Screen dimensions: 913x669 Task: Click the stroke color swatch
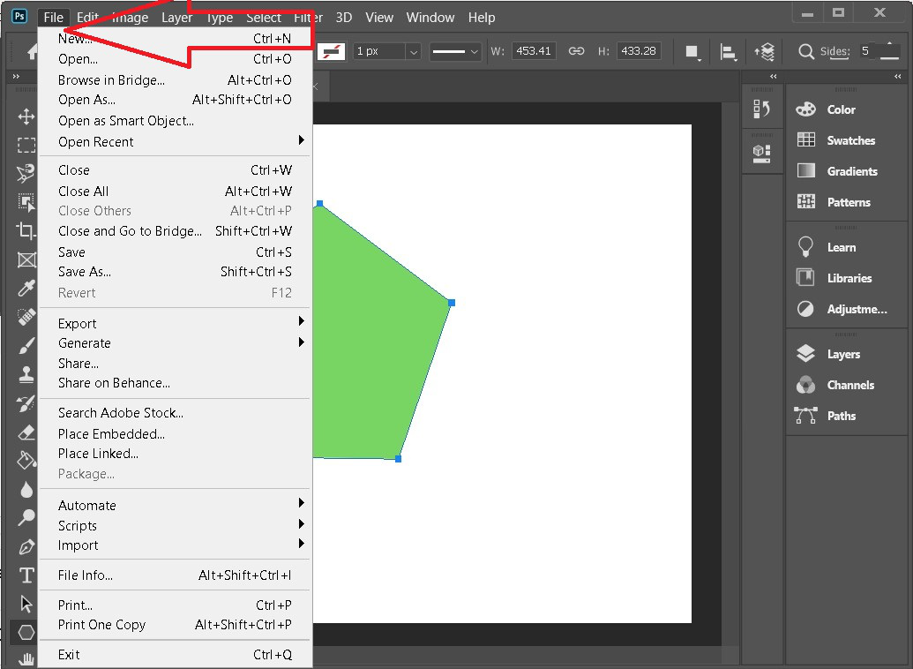point(332,51)
